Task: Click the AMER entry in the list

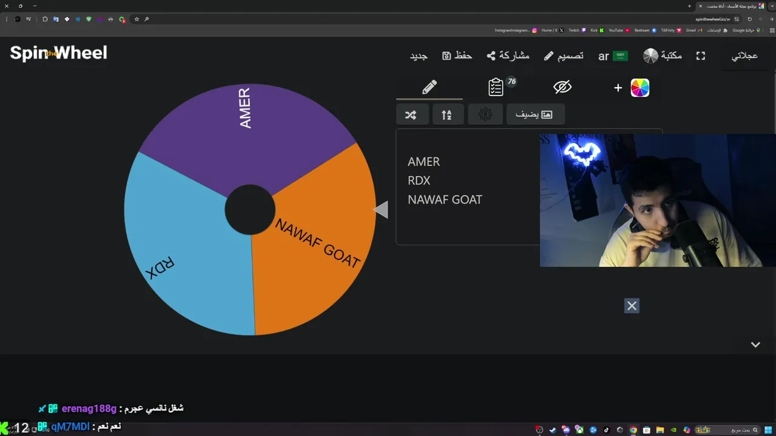Action: (424, 162)
